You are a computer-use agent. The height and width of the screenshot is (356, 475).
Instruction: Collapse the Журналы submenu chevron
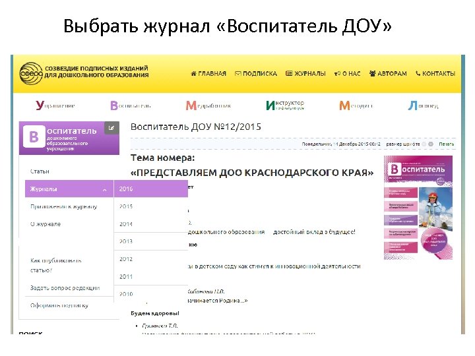(x=104, y=190)
